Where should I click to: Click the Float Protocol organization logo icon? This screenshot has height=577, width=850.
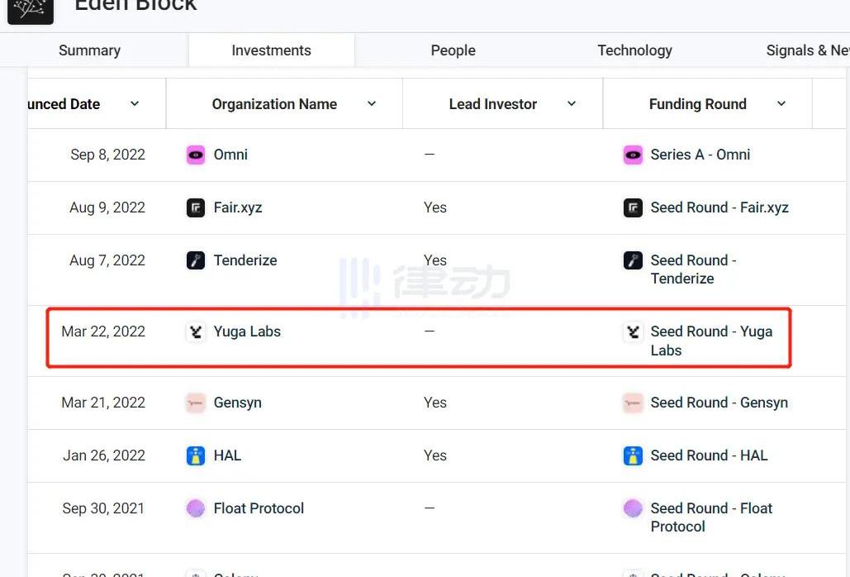[196, 508]
